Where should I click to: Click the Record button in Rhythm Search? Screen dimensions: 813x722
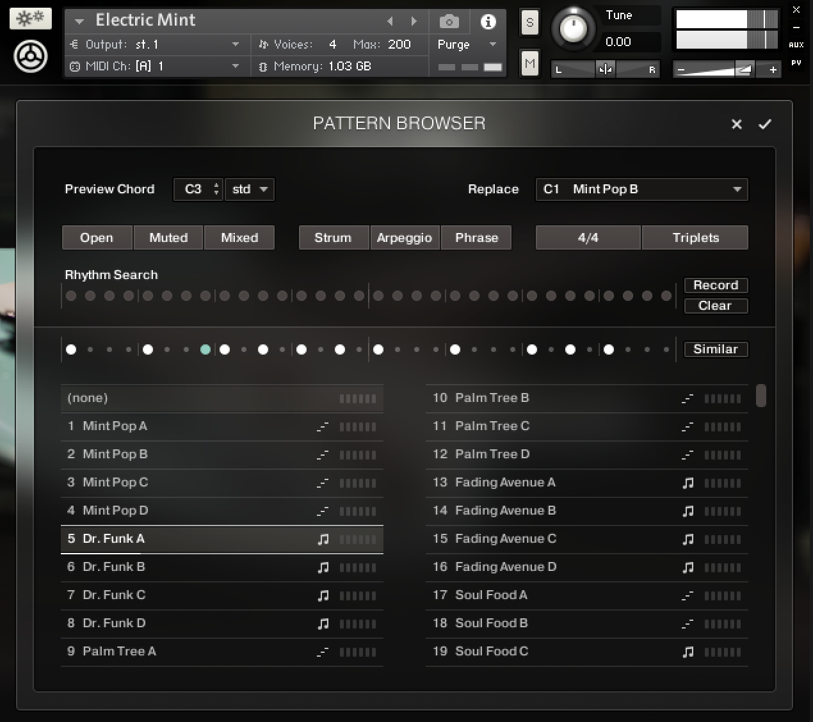(x=716, y=285)
